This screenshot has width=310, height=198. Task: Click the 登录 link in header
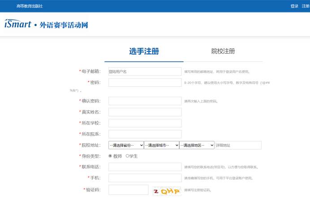pos(294,6)
